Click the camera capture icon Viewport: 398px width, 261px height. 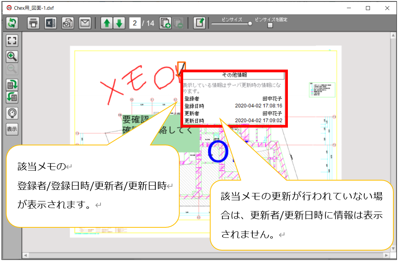coord(68,23)
